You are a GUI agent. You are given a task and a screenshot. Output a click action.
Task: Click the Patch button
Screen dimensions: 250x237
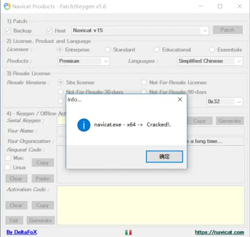pyautogui.click(x=228, y=30)
